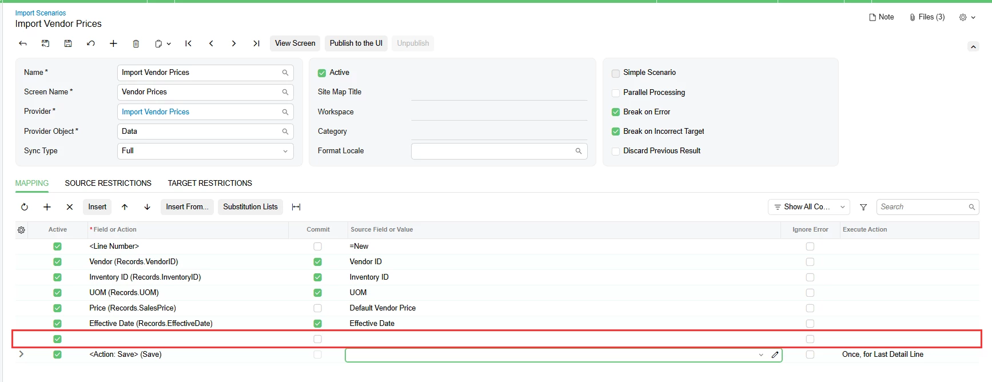Image resolution: width=992 pixels, height=382 pixels.
Task: Select the Default Vendor Price cell
Action: [x=564, y=308]
